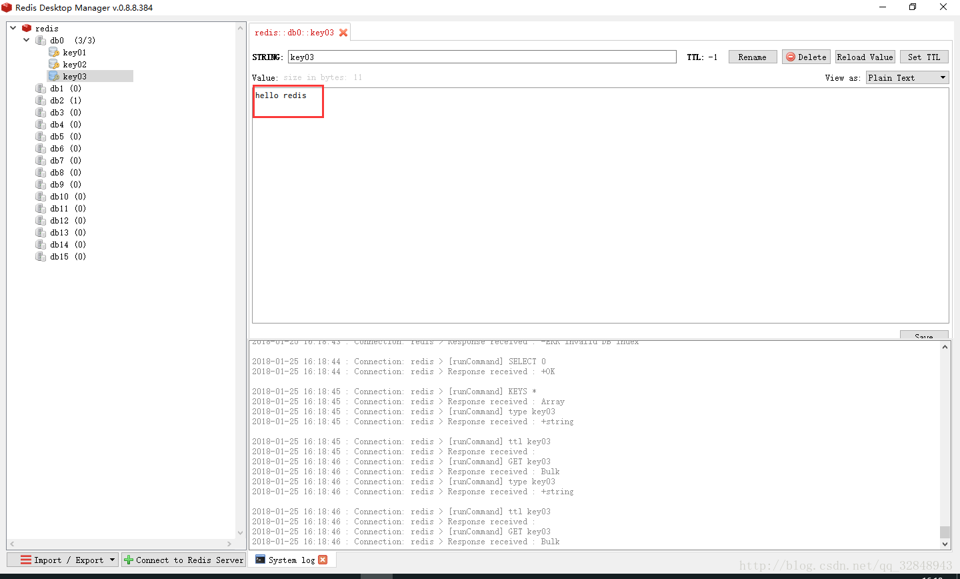Collapse the redis server tree node
Viewport: 960px width, 579px height.
(x=13, y=28)
